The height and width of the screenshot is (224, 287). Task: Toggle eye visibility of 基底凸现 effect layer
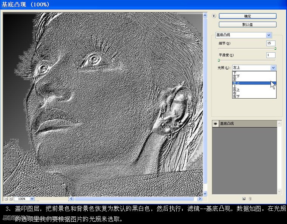[x=215, y=124]
